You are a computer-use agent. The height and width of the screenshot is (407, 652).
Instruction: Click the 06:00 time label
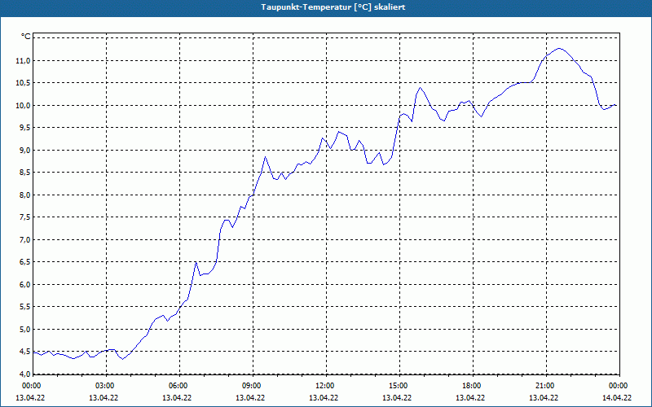(x=178, y=386)
